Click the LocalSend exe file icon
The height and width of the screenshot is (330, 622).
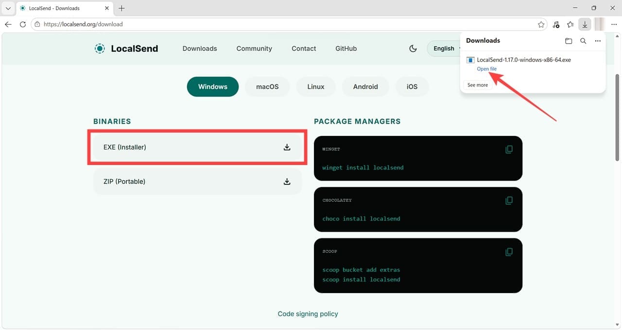[470, 60]
